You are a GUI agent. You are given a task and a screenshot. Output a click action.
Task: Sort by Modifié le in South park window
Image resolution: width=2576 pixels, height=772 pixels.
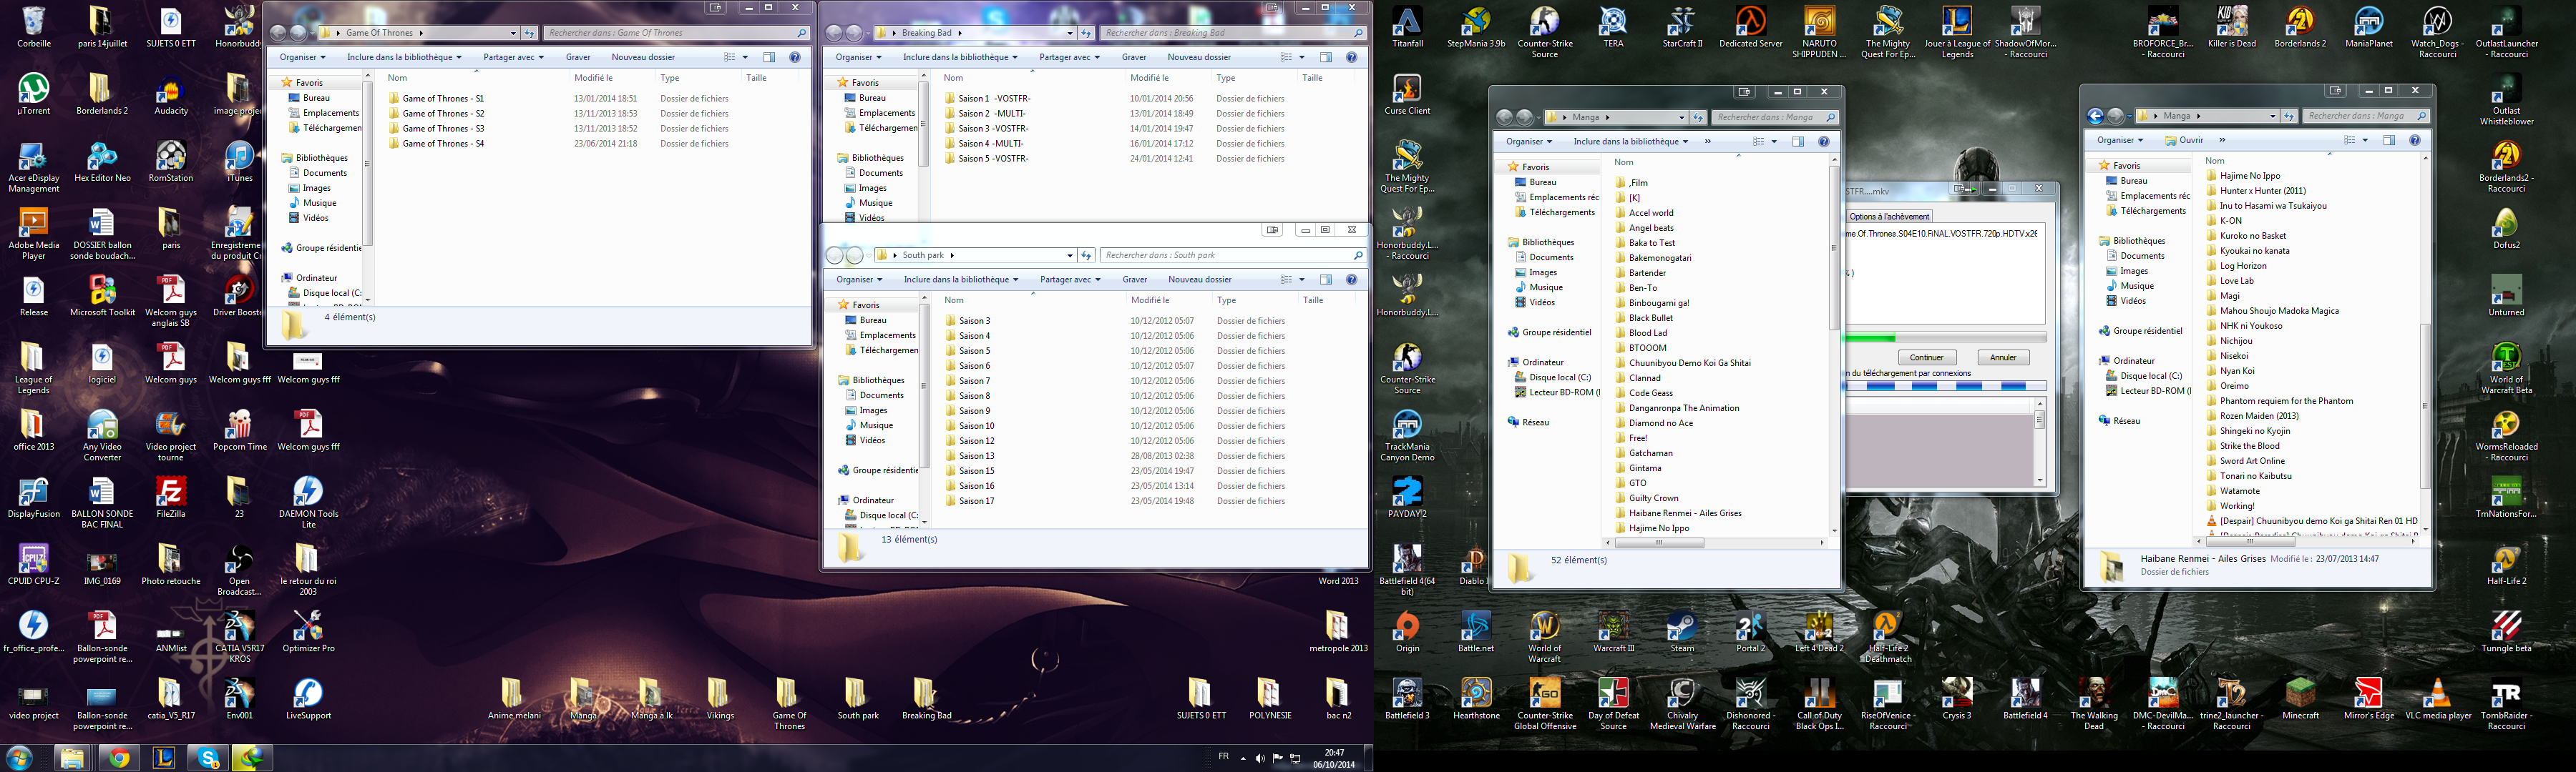pos(1150,300)
